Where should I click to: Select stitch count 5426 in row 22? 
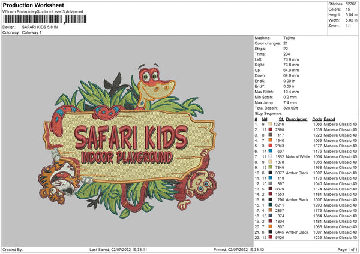(280, 237)
